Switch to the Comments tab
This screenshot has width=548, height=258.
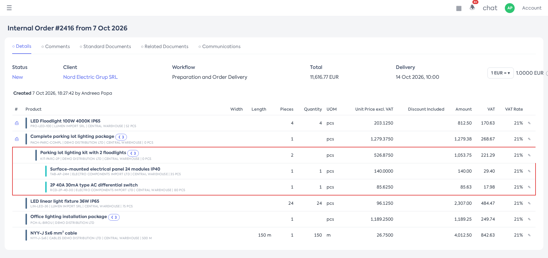click(56, 47)
